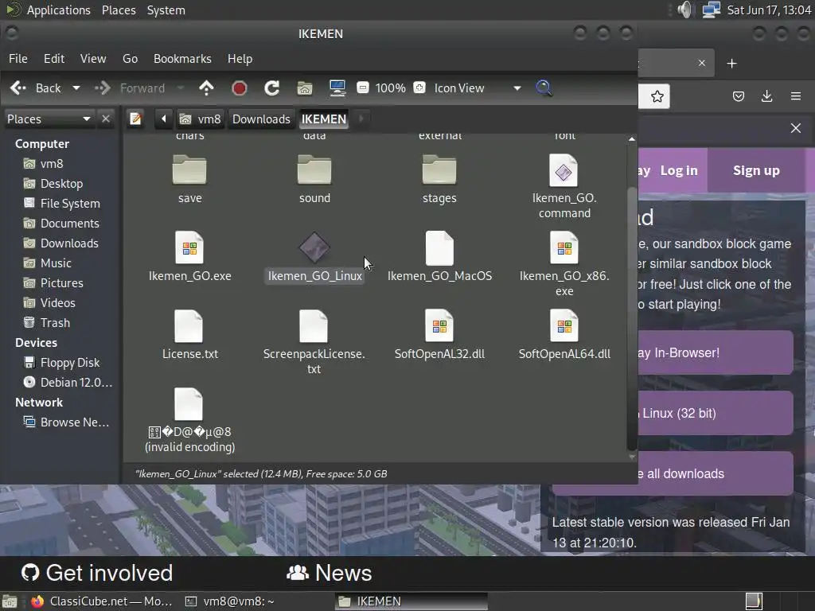Open the Bookmarks menu
Viewport: 815px width, 611px height.
tap(182, 59)
